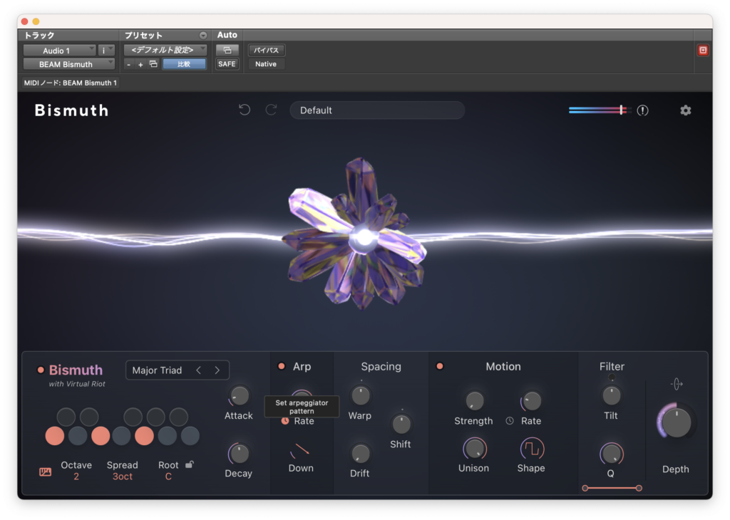Click the Decay knob

click(x=239, y=454)
